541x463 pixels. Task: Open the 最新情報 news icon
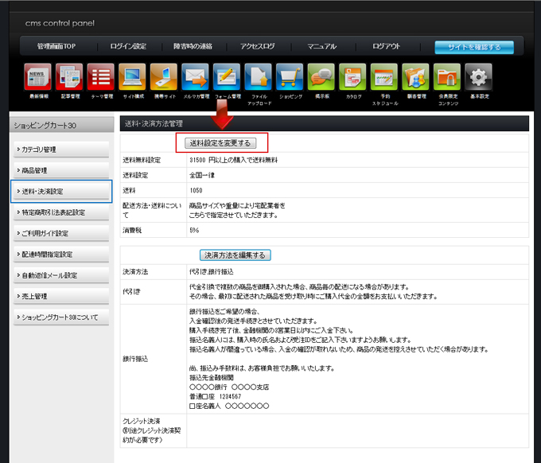click(38, 78)
